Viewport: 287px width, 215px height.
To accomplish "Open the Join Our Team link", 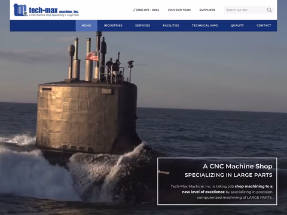I will pos(179,10).
